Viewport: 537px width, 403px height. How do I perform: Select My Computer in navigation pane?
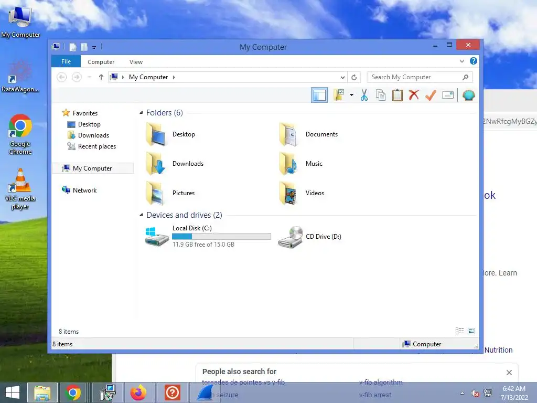(92, 168)
